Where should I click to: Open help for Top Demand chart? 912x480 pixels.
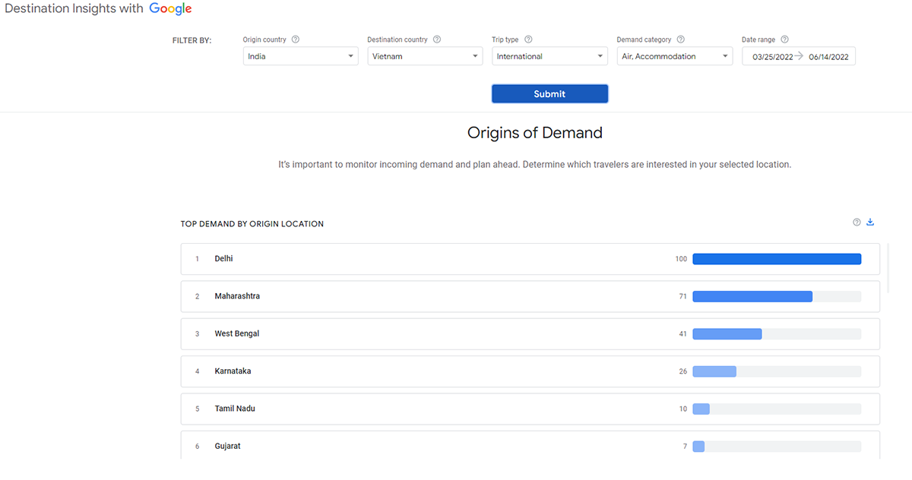tap(857, 223)
